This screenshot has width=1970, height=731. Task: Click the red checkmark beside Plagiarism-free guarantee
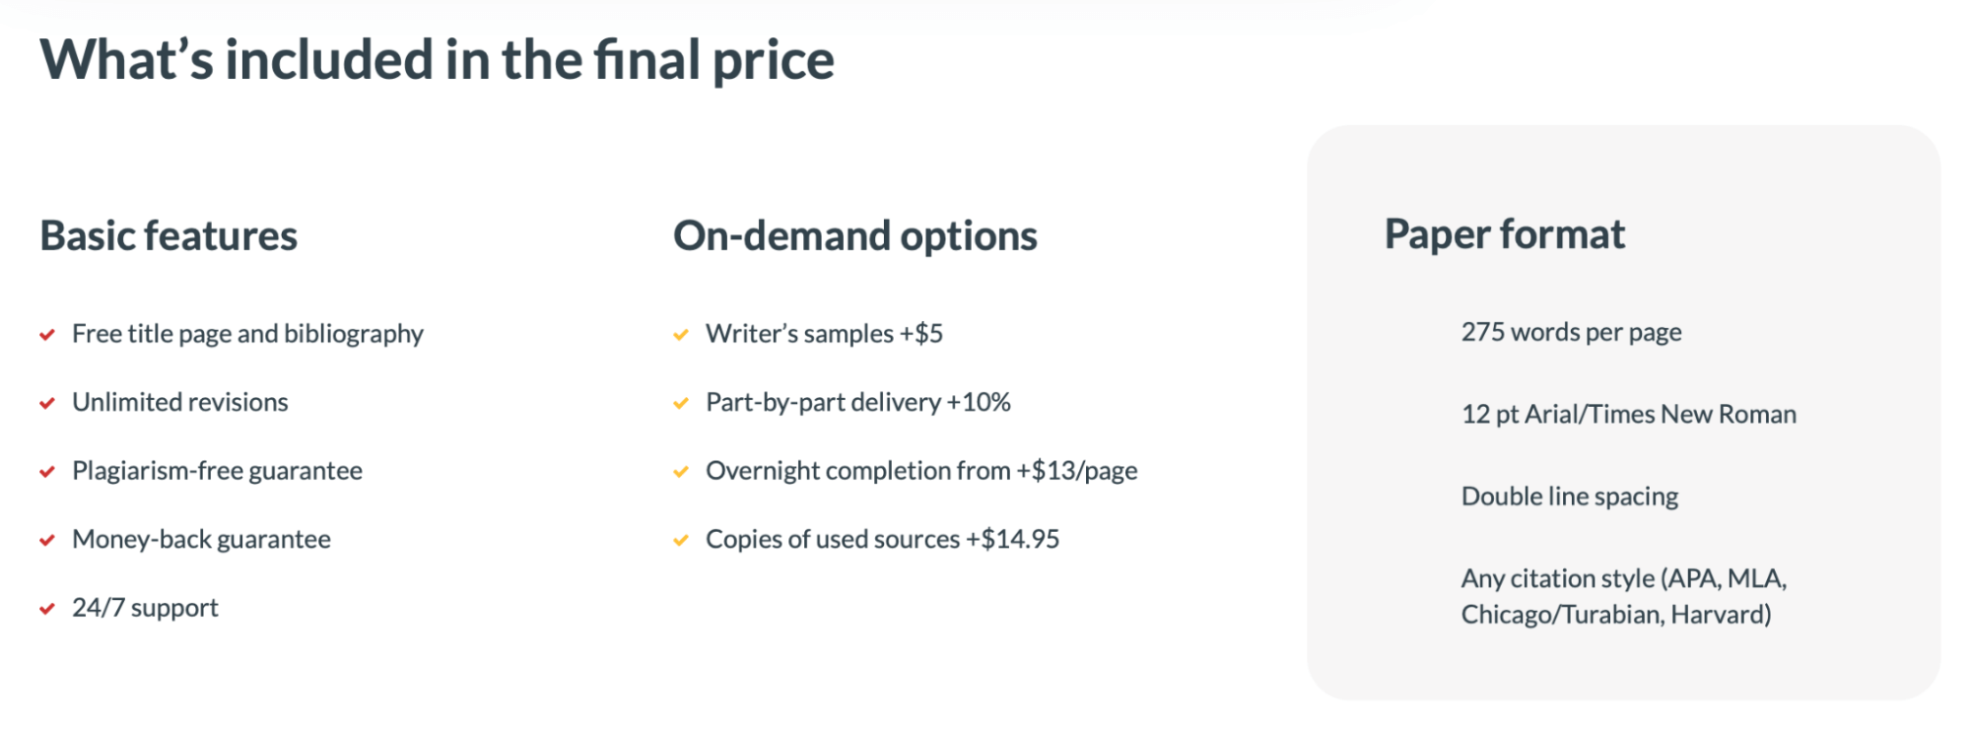point(46,472)
